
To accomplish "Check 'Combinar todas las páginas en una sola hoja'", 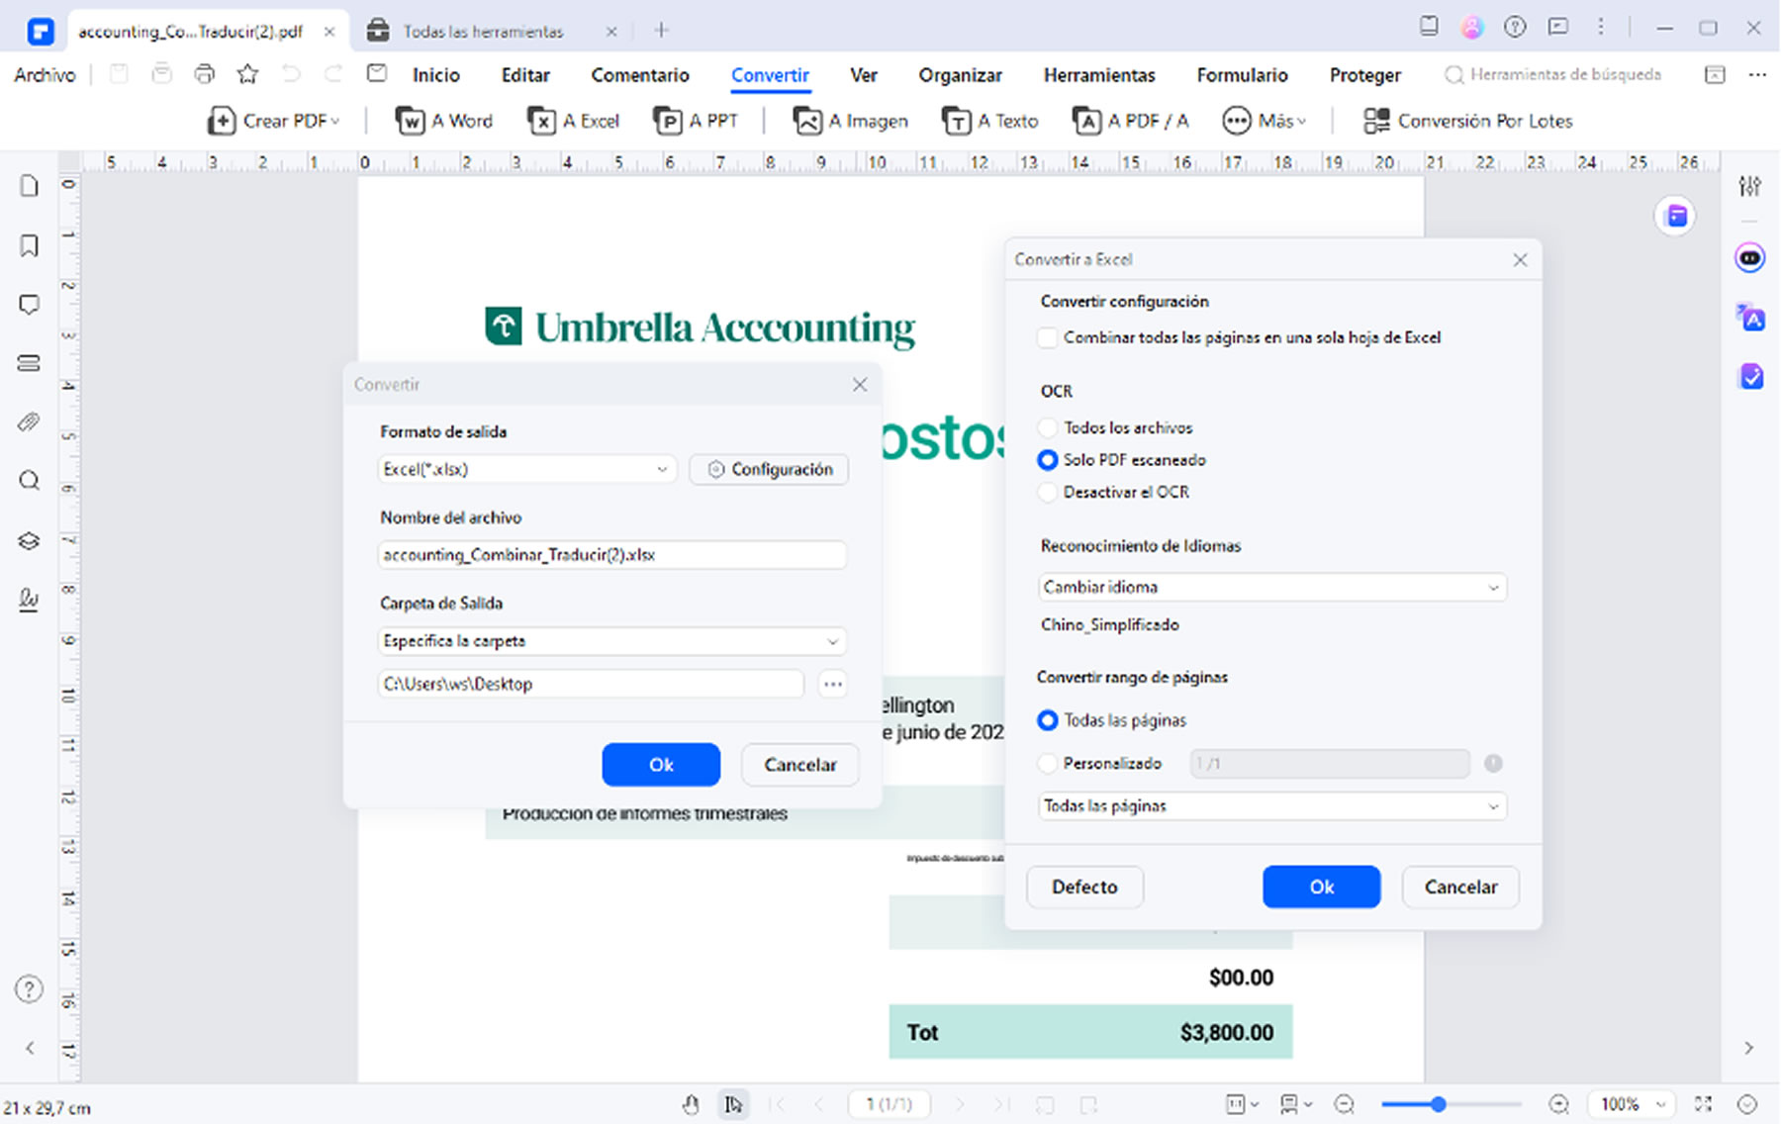I will click(1047, 337).
